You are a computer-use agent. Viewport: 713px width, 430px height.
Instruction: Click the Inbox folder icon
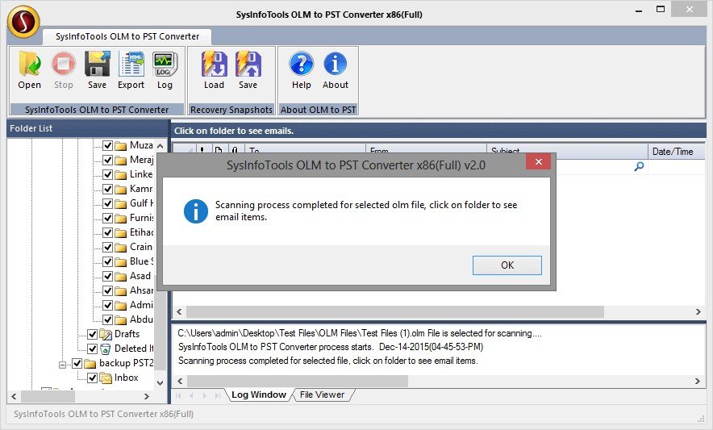(105, 378)
